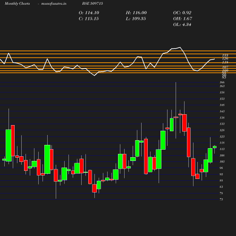Click the highest peak of the white indicator line

180,47
